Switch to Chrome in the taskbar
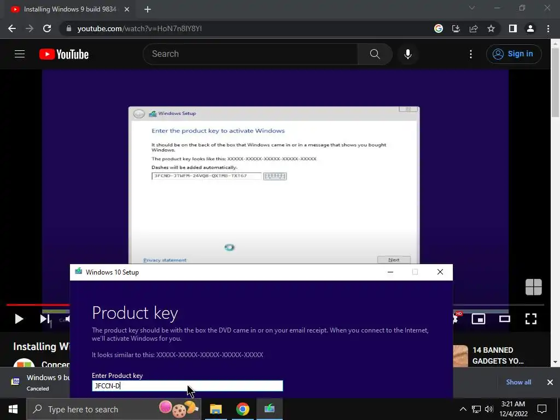This screenshot has height=420, width=560. point(242,409)
